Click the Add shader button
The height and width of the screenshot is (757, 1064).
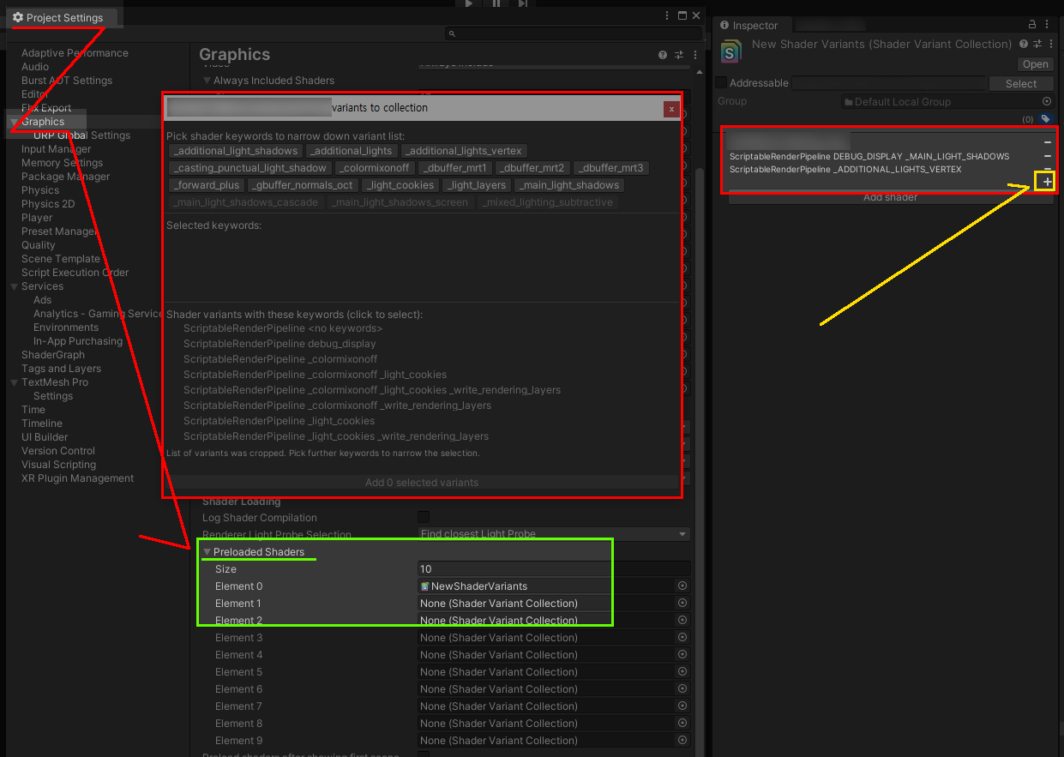point(890,197)
